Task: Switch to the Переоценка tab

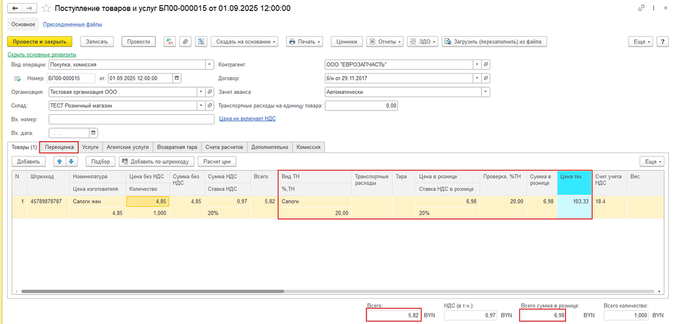Action: tap(59, 147)
